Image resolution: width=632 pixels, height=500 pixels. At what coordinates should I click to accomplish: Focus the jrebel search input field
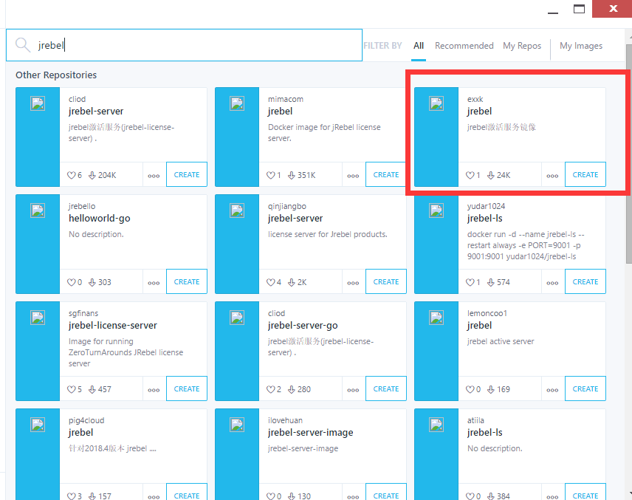[184, 45]
